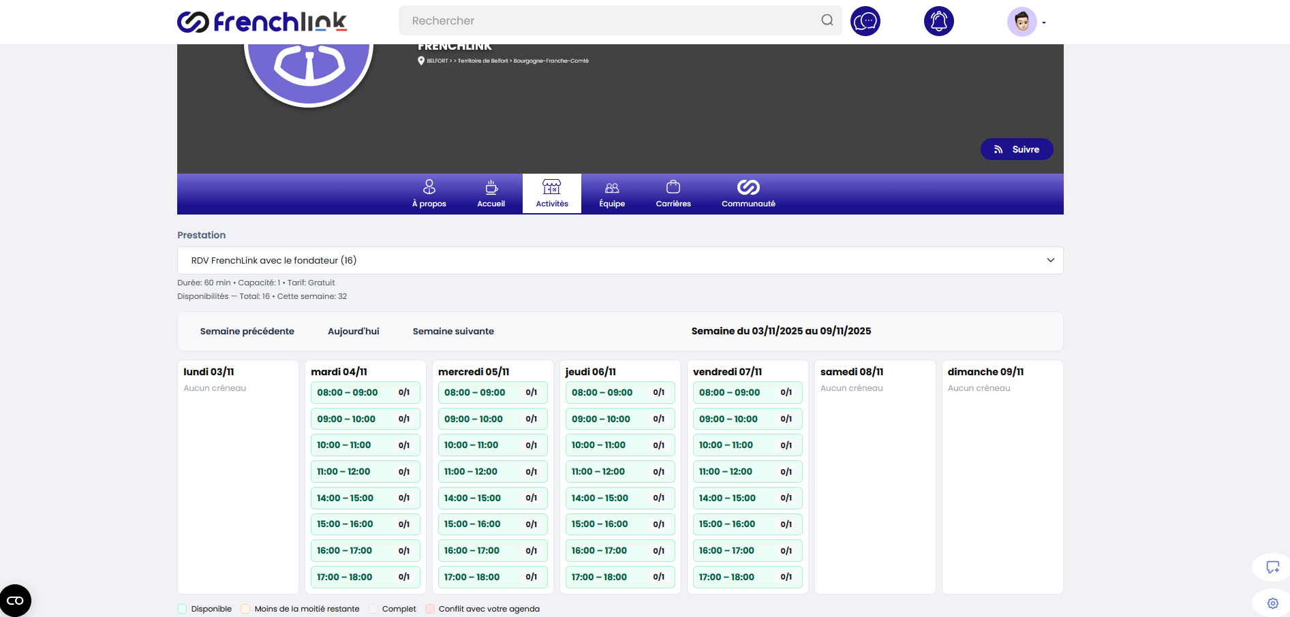Click the round black widget bottom-left
The image size is (1290, 617).
(15, 601)
